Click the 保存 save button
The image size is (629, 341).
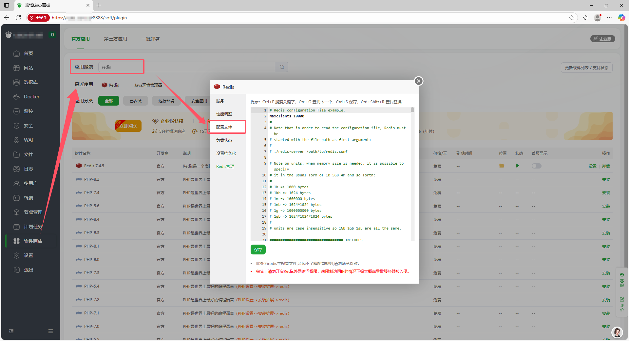[x=258, y=250]
